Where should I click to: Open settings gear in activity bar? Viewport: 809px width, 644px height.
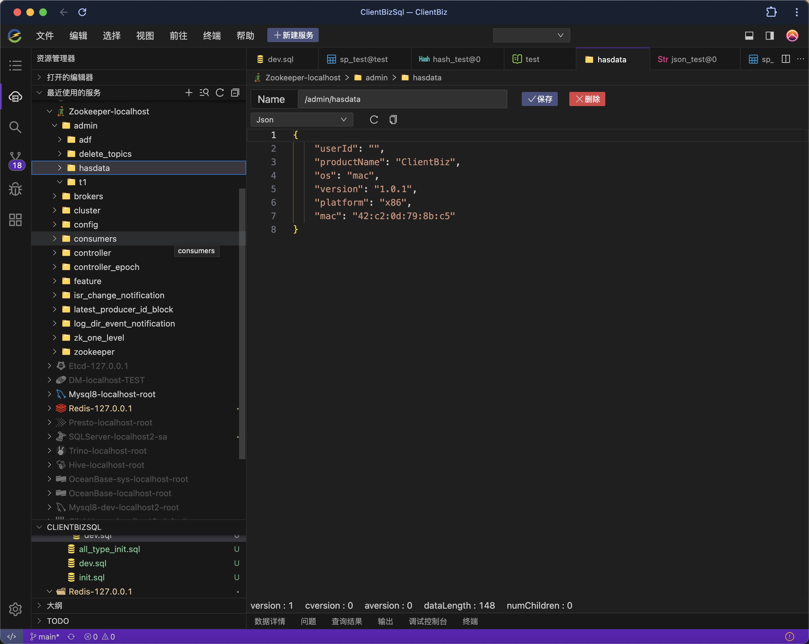pos(15,609)
